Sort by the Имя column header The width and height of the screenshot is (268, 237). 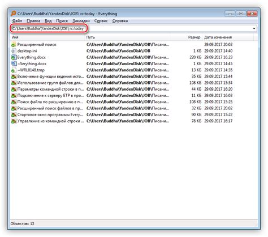tap(47, 37)
